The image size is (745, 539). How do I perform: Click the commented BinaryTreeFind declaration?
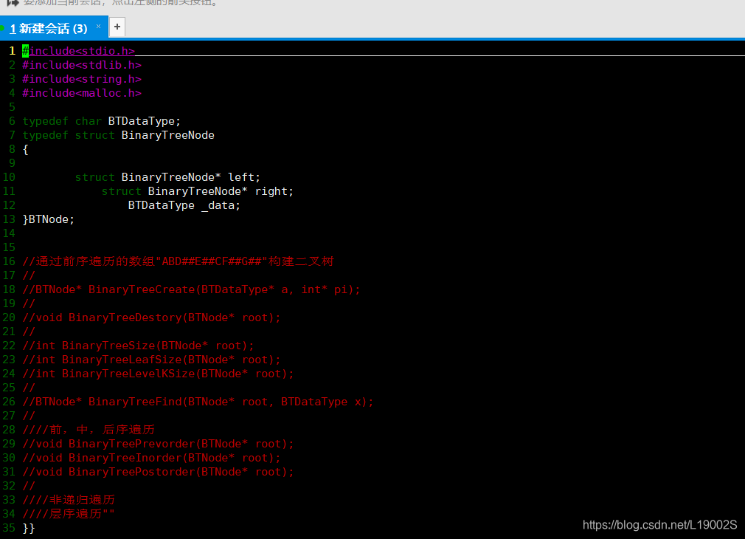[x=198, y=402]
